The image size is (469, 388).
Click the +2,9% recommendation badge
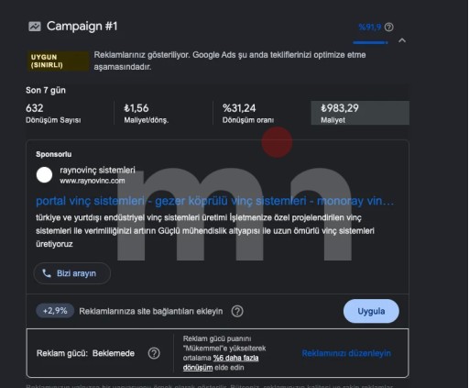(x=55, y=311)
